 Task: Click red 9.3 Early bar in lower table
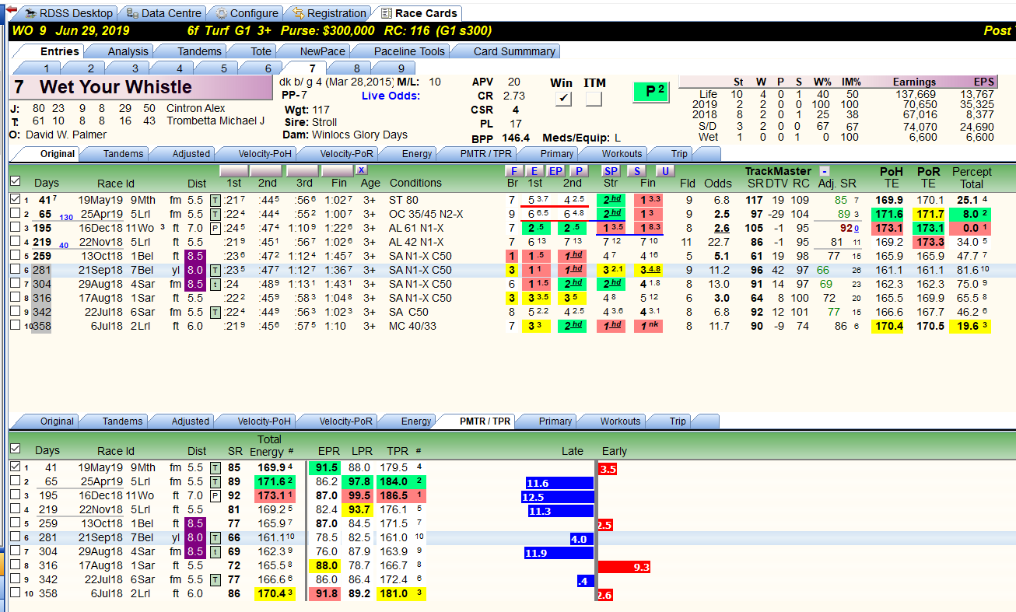(624, 567)
